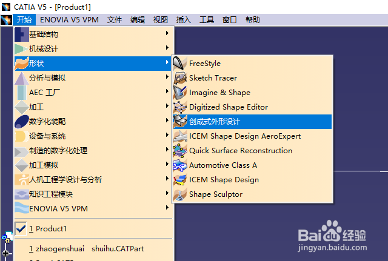The height and width of the screenshot is (261, 388).
Task: Click the ENOVIA V5 VPM wave icon
Action: [22, 208]
